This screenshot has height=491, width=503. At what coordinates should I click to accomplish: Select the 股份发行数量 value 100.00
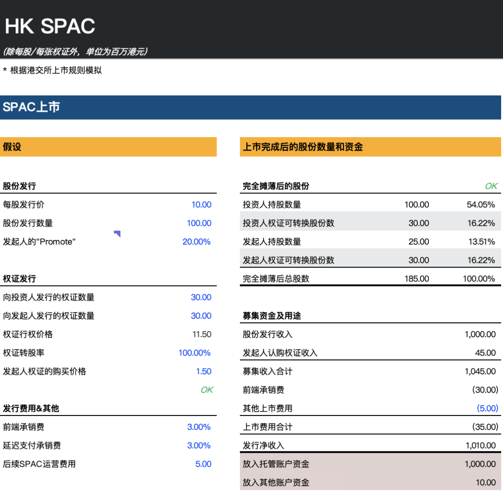click(199, 223)
